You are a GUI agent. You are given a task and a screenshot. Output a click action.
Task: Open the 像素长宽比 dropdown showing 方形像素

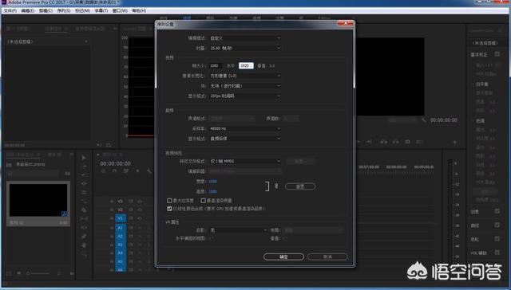click(245, 76)
